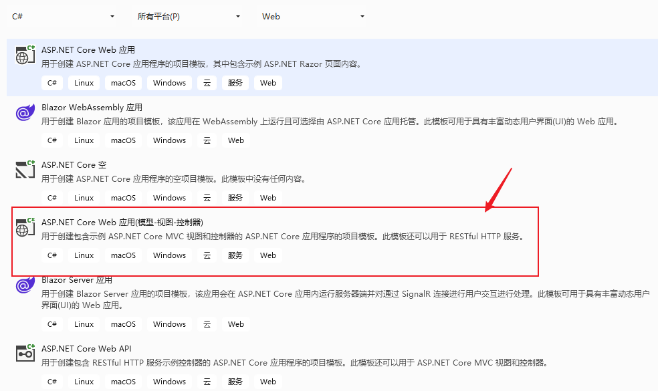Click macOS tag under ASP.NET Core Web API
Image resolution: width=658 pixels, height=391 pixels.
click(123, 382)
